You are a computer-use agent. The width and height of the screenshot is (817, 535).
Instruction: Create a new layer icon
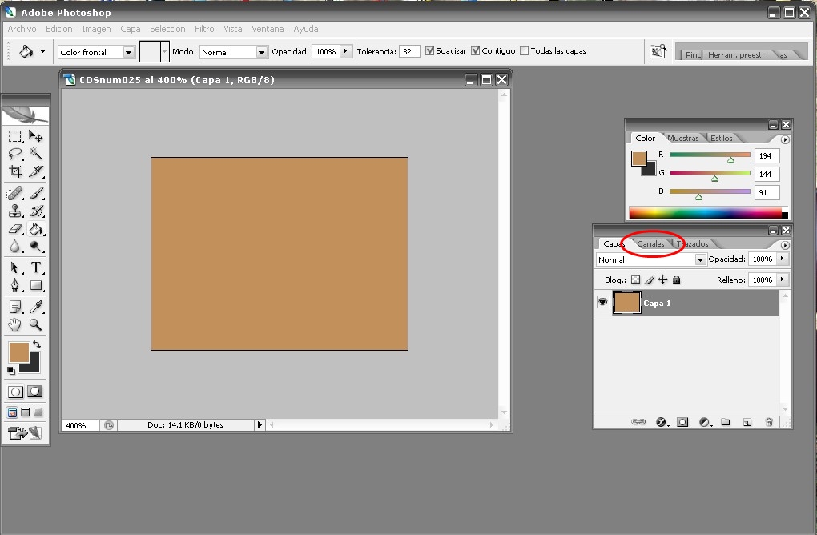pos(747,422)
